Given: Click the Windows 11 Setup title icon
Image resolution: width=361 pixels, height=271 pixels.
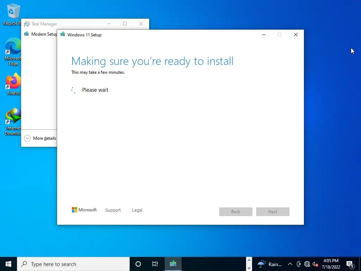Looking at the screenshot, I should pos(63,35).
